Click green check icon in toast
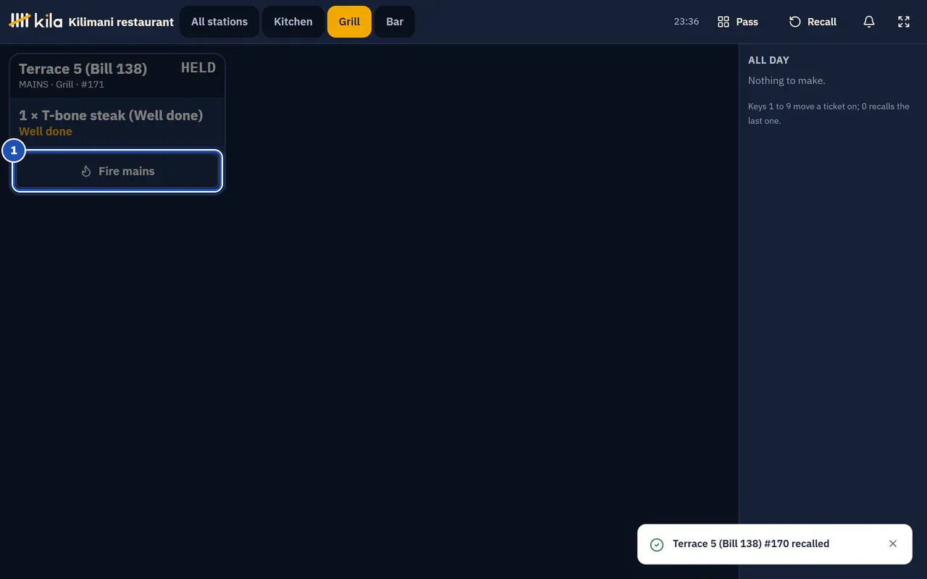The height and width of the screenshot is (579, 927). (657, 544)
